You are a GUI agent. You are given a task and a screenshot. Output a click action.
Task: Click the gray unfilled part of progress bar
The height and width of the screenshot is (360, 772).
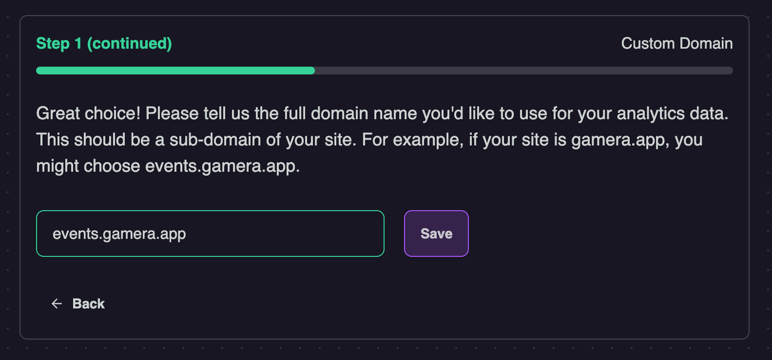523,71
